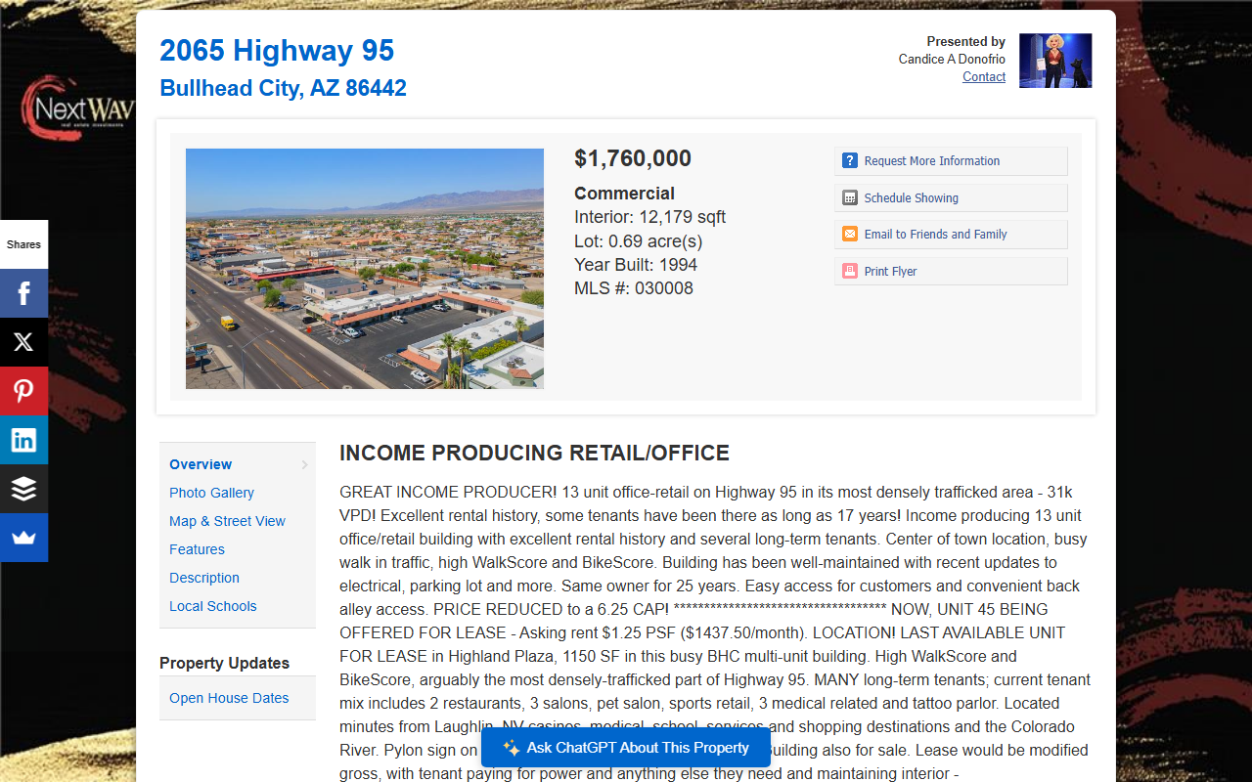Click the Interior: 12,179 sqft text
This screenshot has height=782, width=1252.
[x=649, y=217]
